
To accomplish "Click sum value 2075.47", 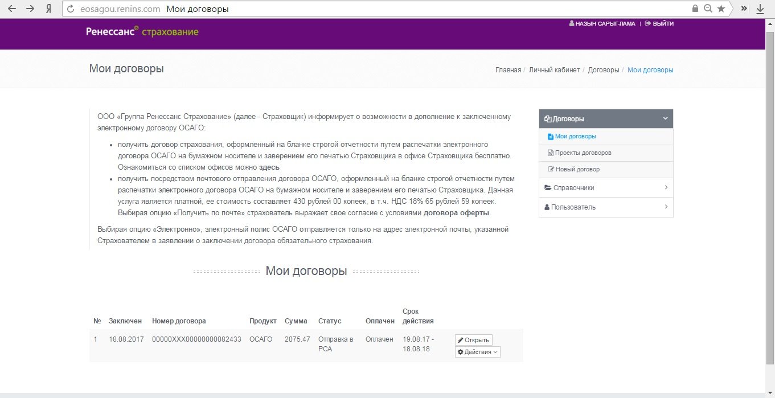I will click(297, 339).
